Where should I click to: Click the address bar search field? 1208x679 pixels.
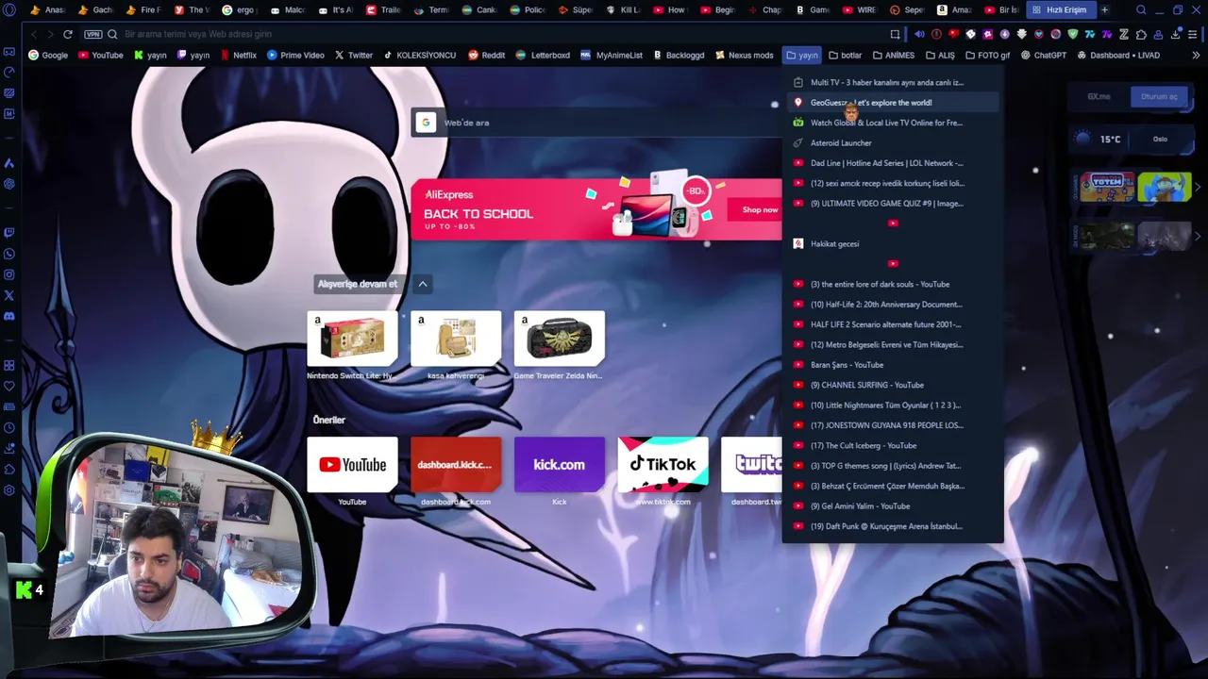point(491,34)
